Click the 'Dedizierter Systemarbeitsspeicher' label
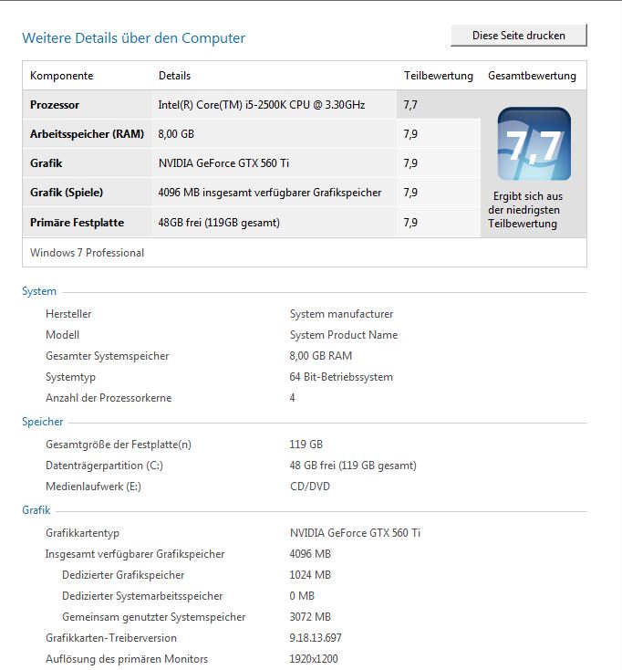Viewport: 622px width, 670px height. [142, 596]
